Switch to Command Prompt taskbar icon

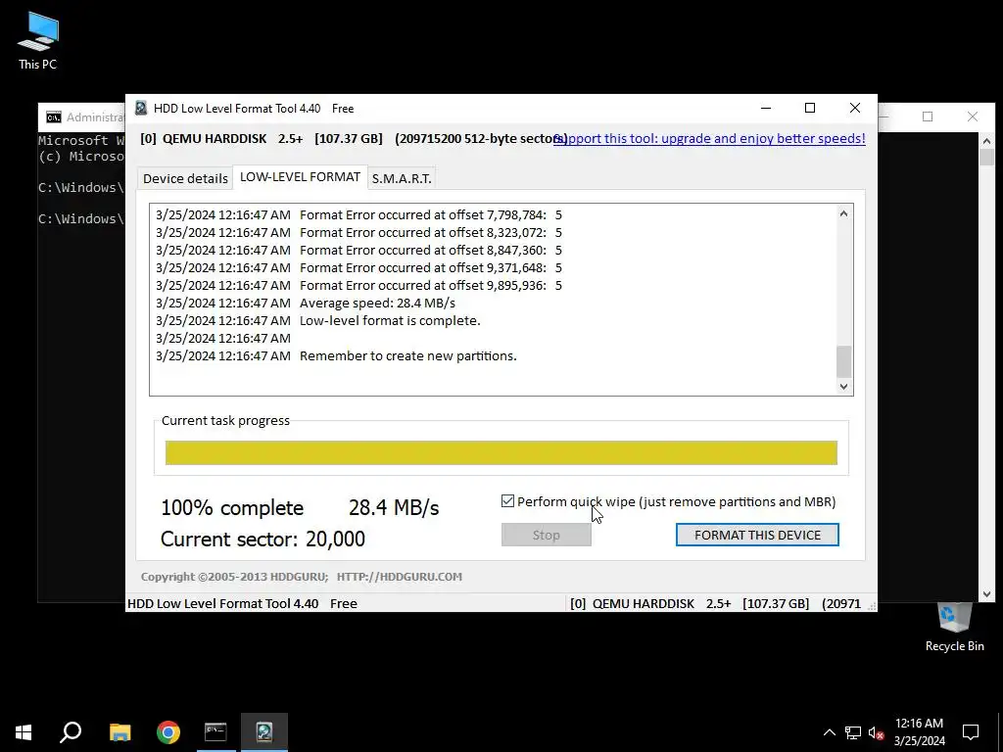215,732
